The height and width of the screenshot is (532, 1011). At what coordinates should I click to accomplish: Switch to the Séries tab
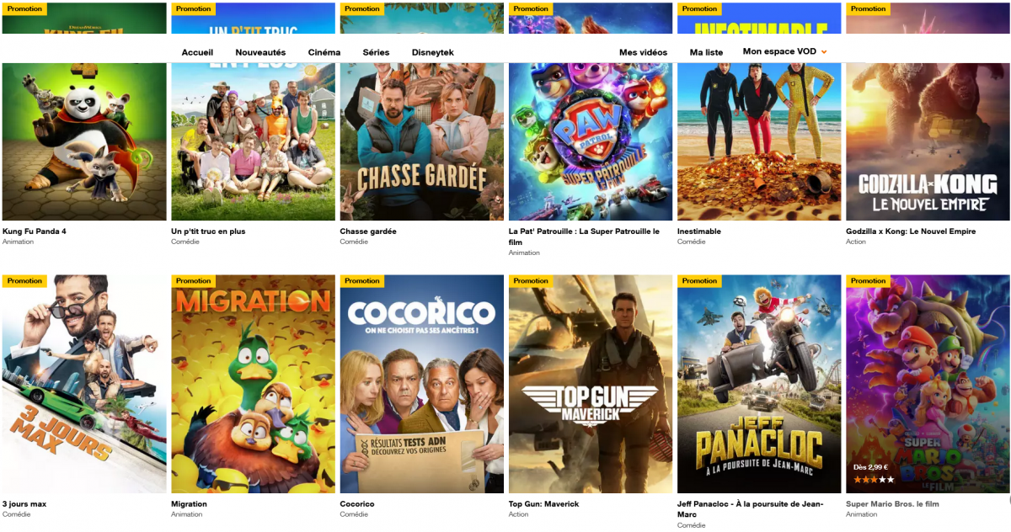click(x=376, y=52)
